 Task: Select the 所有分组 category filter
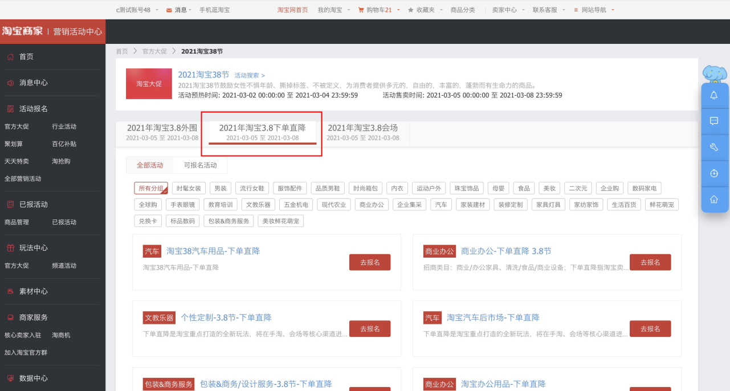click(151, 189)
